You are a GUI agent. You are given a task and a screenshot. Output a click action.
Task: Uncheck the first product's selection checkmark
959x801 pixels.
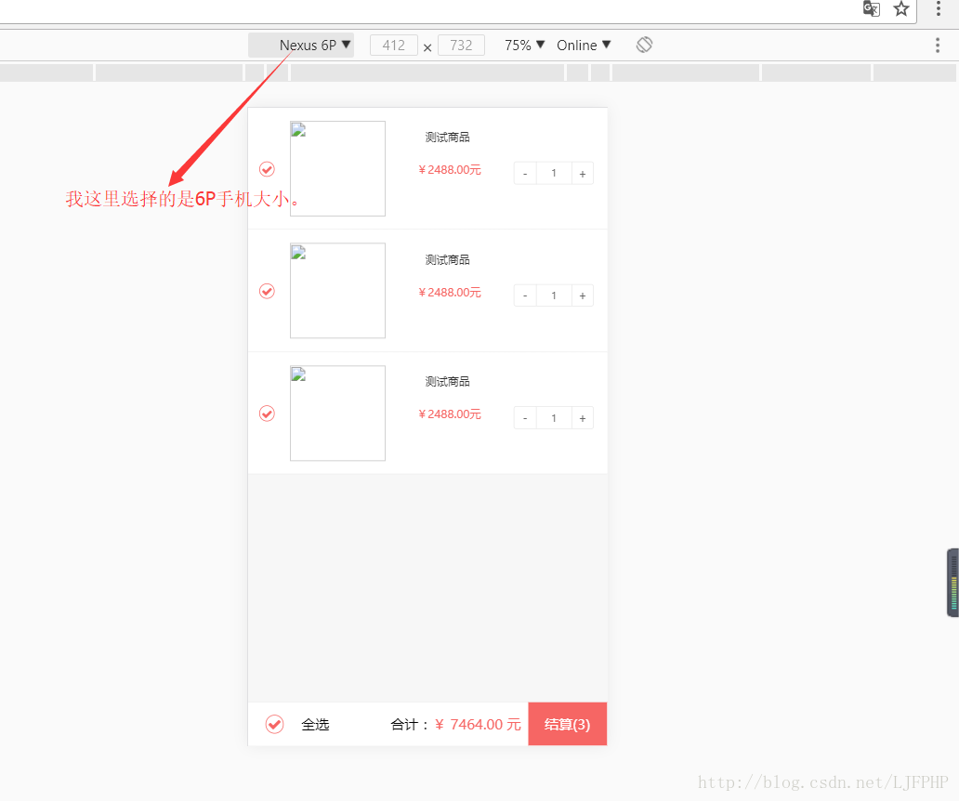pyautogui.click(x=267, y=169)
